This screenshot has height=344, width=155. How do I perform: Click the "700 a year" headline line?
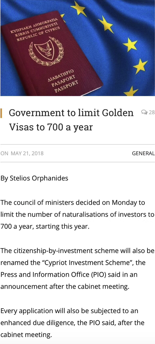(51, 127)
